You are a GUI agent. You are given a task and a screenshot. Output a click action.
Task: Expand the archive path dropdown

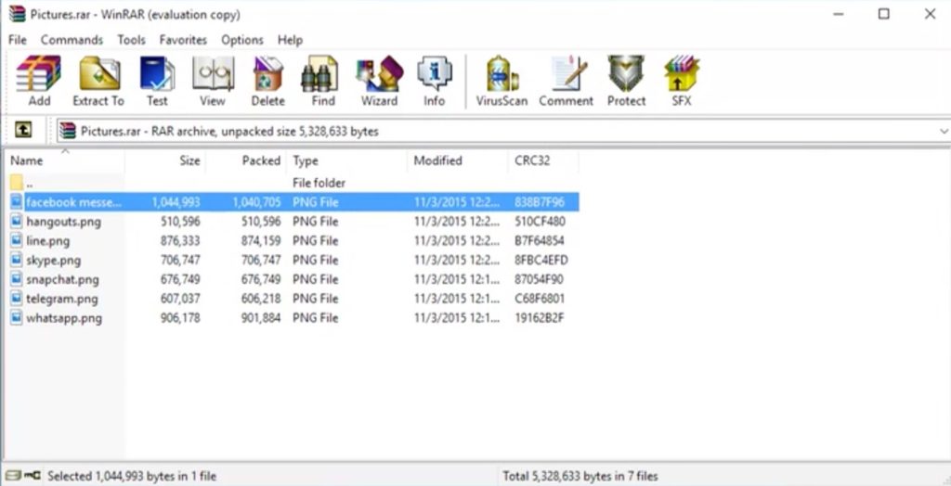tap(943, 132)
